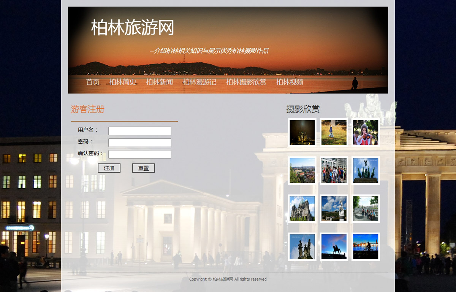Open the 柏林摄影欣赏 navigation link

coord(246,82)
